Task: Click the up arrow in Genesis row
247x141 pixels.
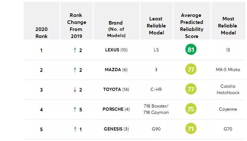Action: coord(75,129)
